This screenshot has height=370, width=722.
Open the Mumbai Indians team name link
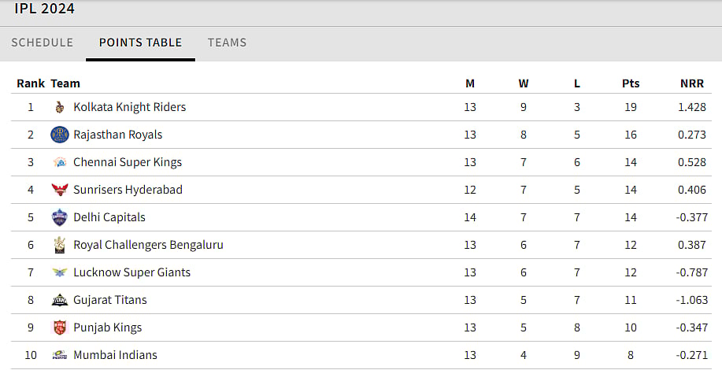coord(115,355)
